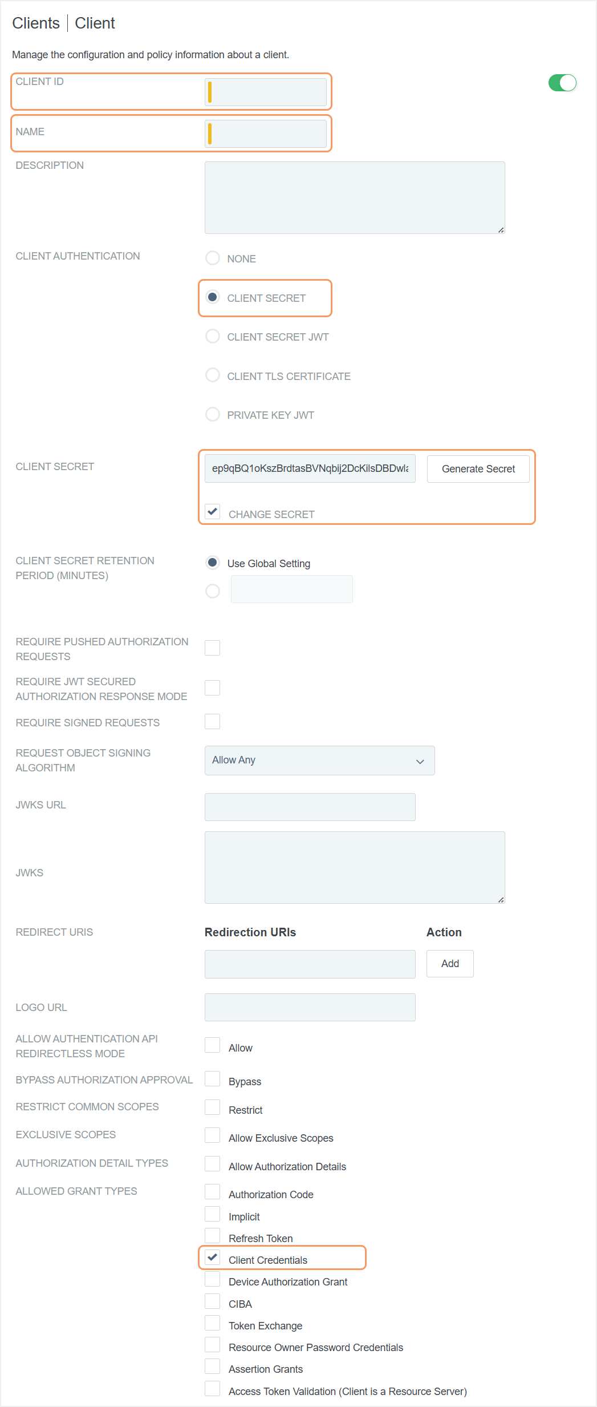597x1407 pixels.
Task: Choose Client TLS Certificate authentication
Action: click(x=213, y=375)
